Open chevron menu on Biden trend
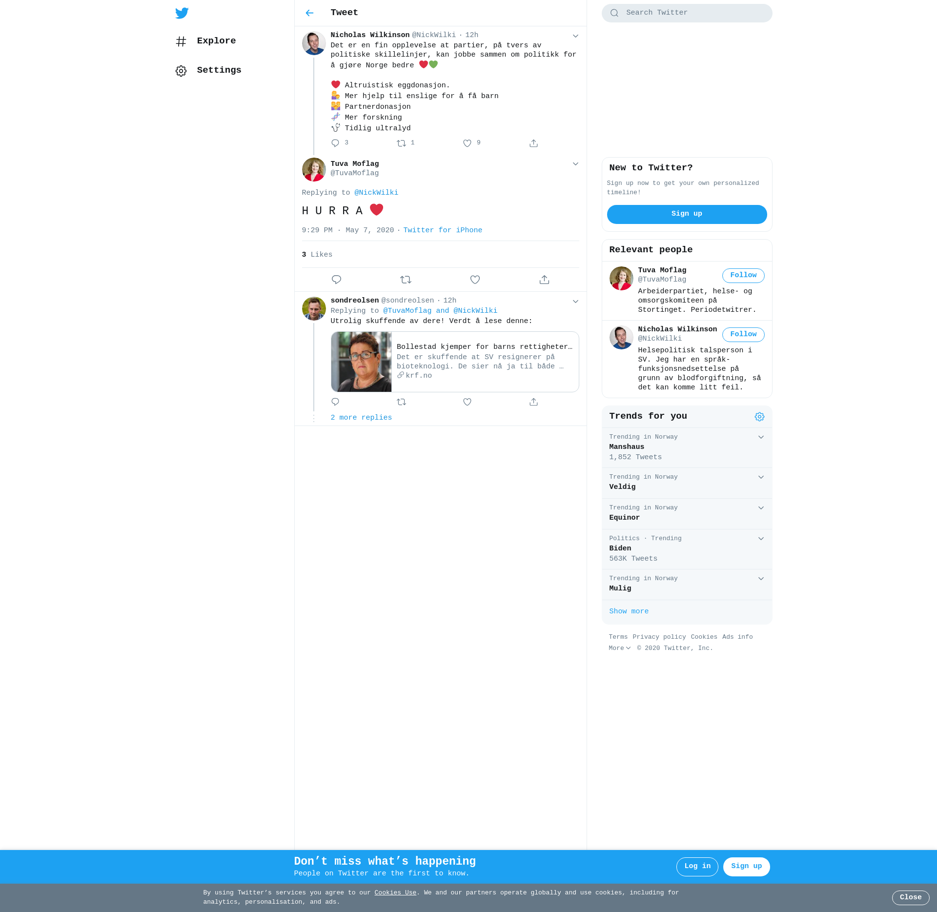This screenshot has height=912, width=937. pyautogui.click(x=761, y=539)
